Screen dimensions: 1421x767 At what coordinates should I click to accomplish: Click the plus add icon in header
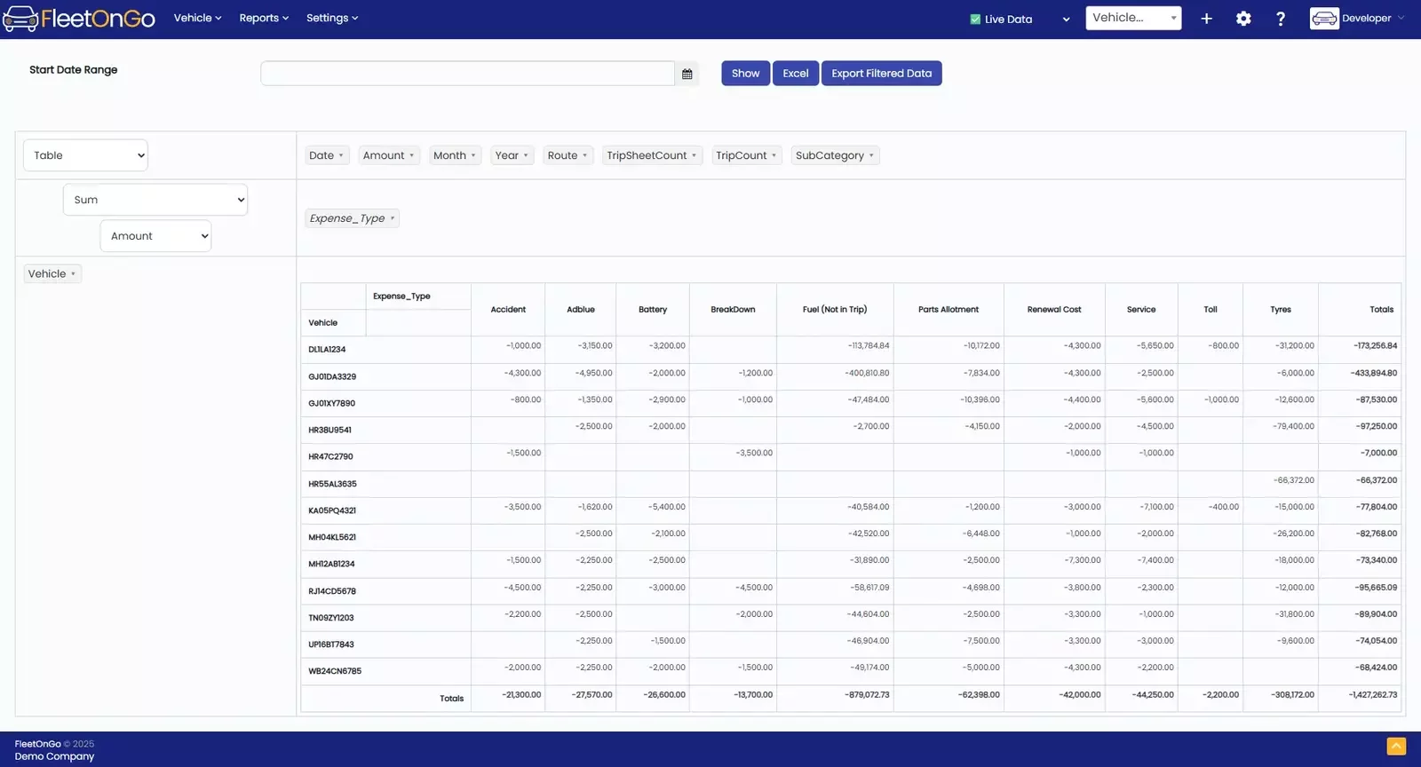(1206, 19)
